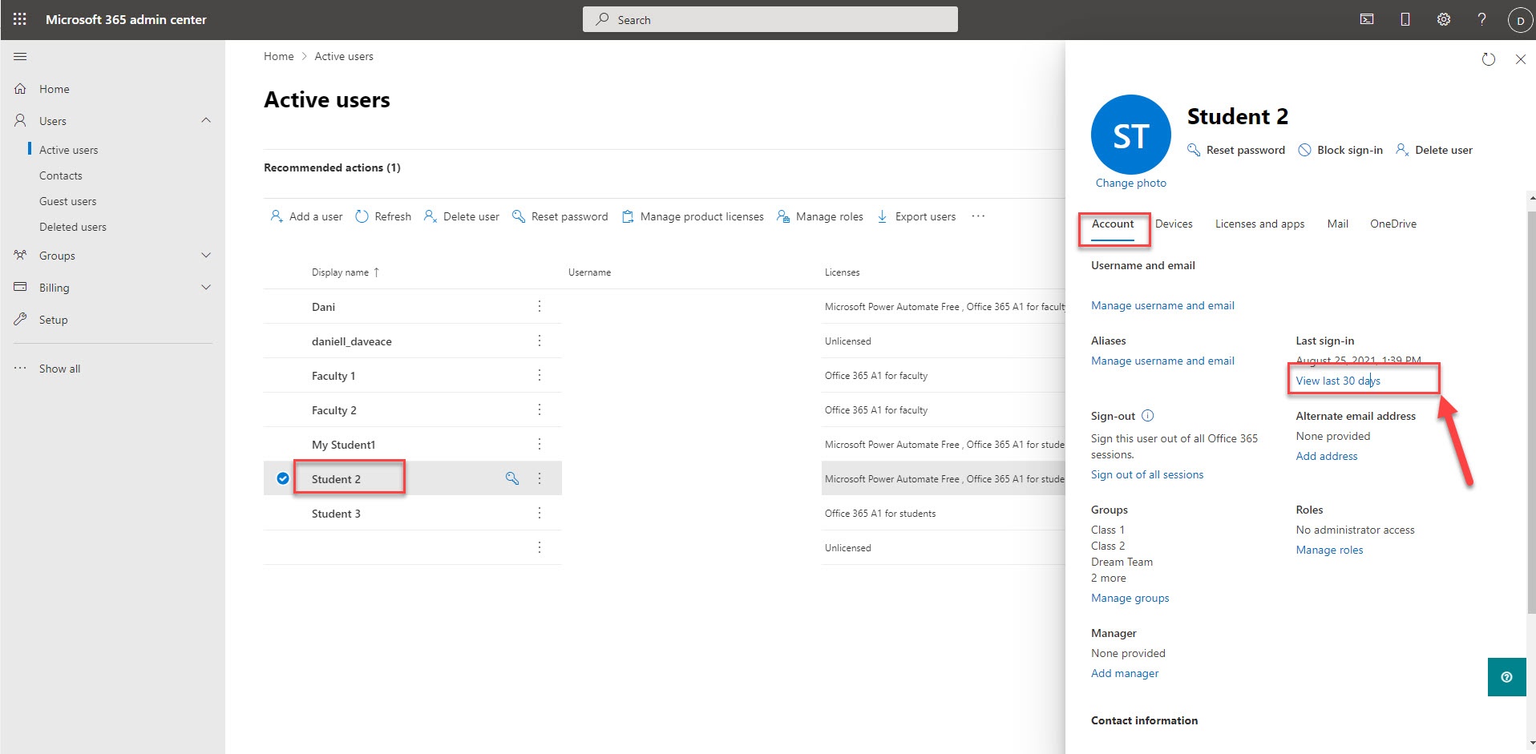Open the help widget floating button

point(1507,677)
